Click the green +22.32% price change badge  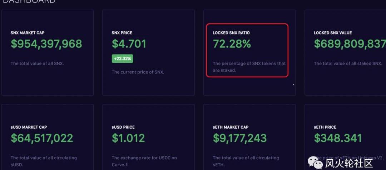[122, 59]
